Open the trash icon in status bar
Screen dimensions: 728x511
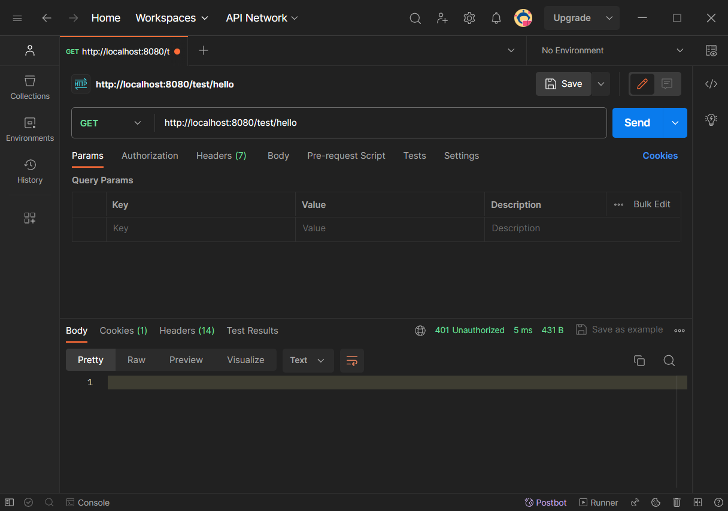tap(677, 503)
